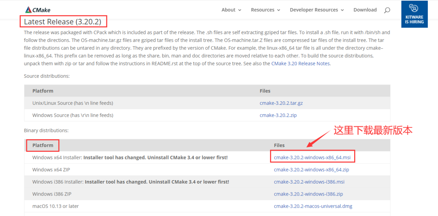Click the macOS 10.13 or later row
The image size is (438, 216).
[207, 206]
